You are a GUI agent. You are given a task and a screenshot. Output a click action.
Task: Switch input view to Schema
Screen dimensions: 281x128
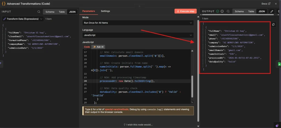(50, 12)
